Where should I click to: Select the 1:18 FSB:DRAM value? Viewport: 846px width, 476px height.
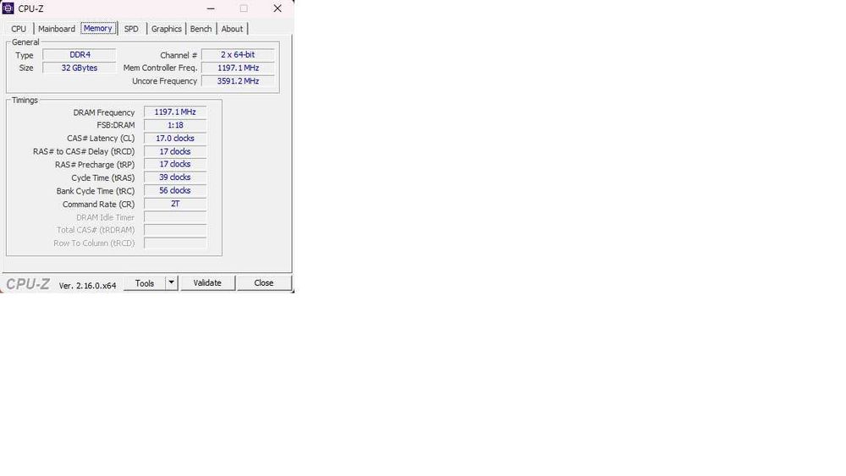point(175,125)
